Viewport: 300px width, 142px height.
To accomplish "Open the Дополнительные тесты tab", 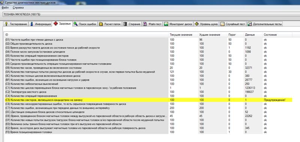I will tap(265, 24).
